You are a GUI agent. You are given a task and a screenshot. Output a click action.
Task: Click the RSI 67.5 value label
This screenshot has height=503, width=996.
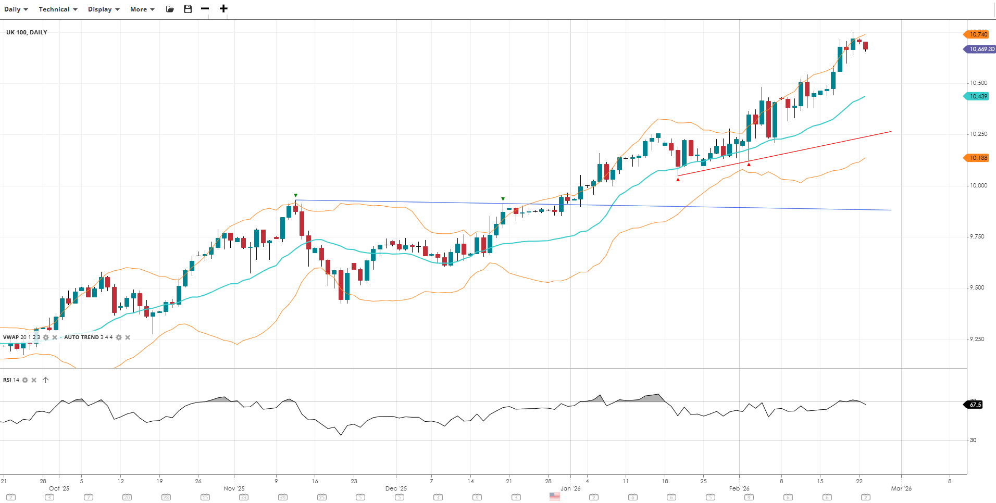[x=975, y=405]
